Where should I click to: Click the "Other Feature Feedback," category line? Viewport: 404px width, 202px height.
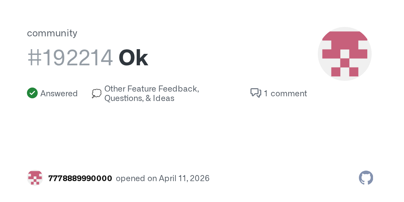[151, 89]
